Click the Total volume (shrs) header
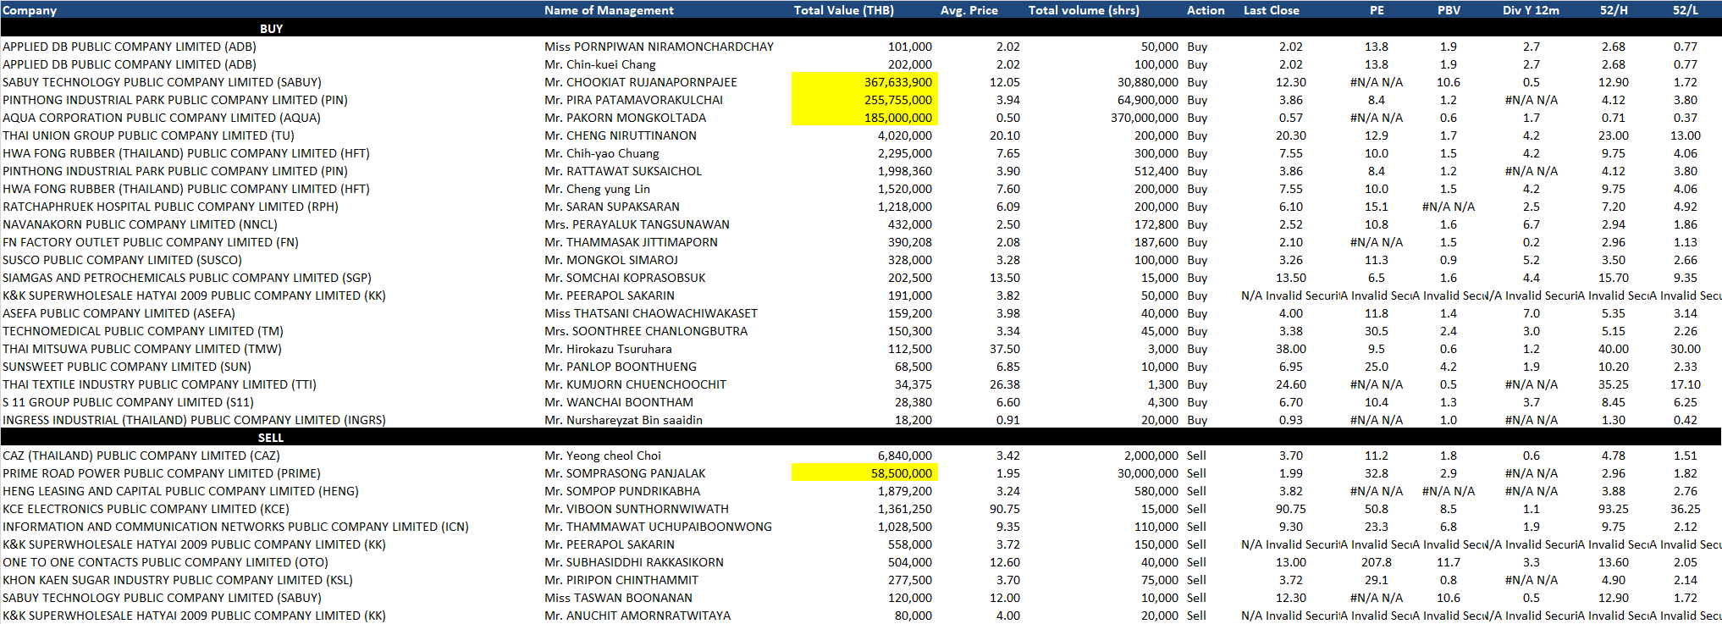The height and width of the screenshot is (624, 1722). [x=1084, y=10]
